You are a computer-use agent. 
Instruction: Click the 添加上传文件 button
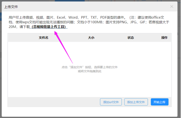(x=136, y=102)
